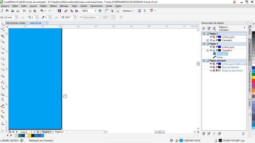Go to the first page navigation button
This screenshot has height=143, width=255.
(13, 132)
